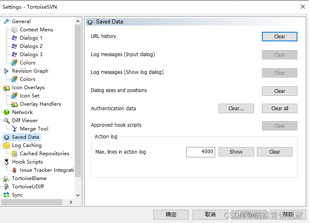Open Dialogs 2 settings

[31, 46]
